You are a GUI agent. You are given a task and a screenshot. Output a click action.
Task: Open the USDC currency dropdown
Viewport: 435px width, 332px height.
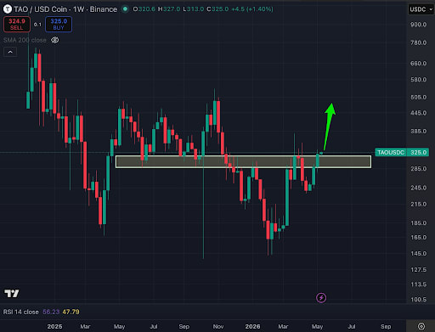(421, 9)
